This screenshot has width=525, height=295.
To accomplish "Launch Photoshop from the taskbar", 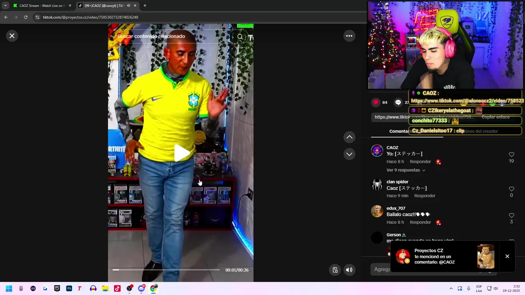I will coord(69,288).
